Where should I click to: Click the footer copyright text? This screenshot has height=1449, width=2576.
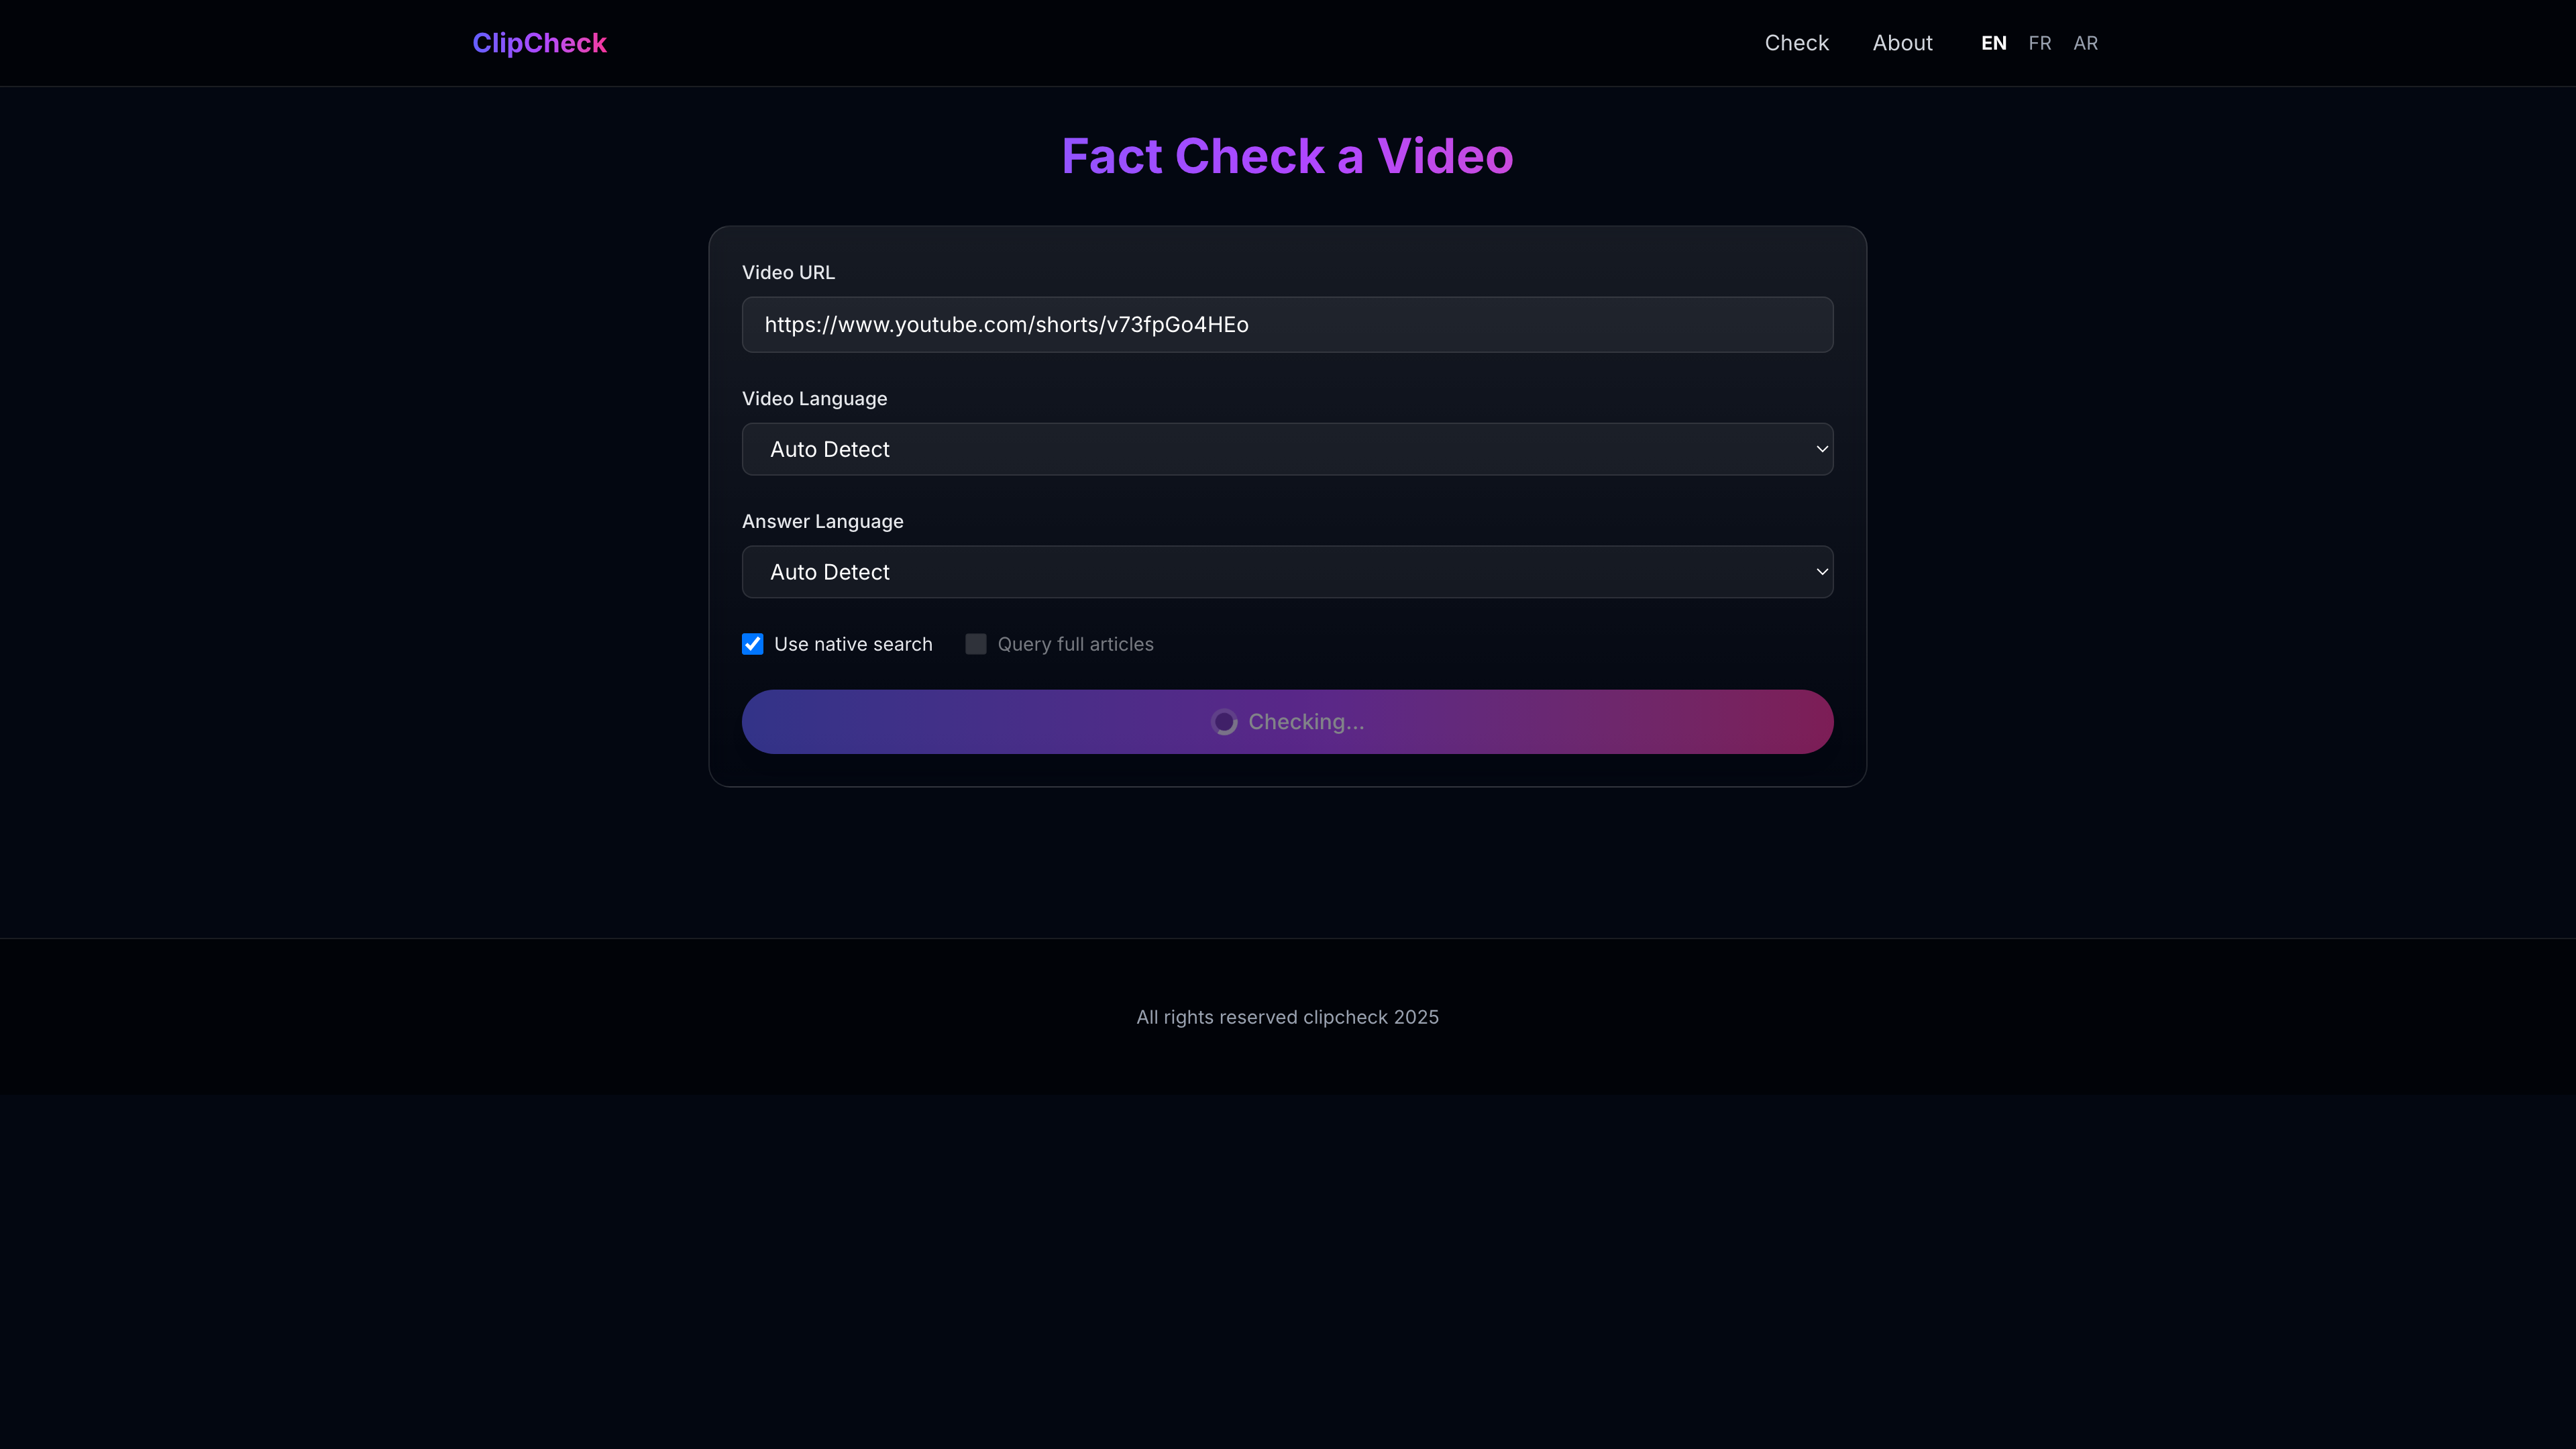click(x=1287, y=1017)
